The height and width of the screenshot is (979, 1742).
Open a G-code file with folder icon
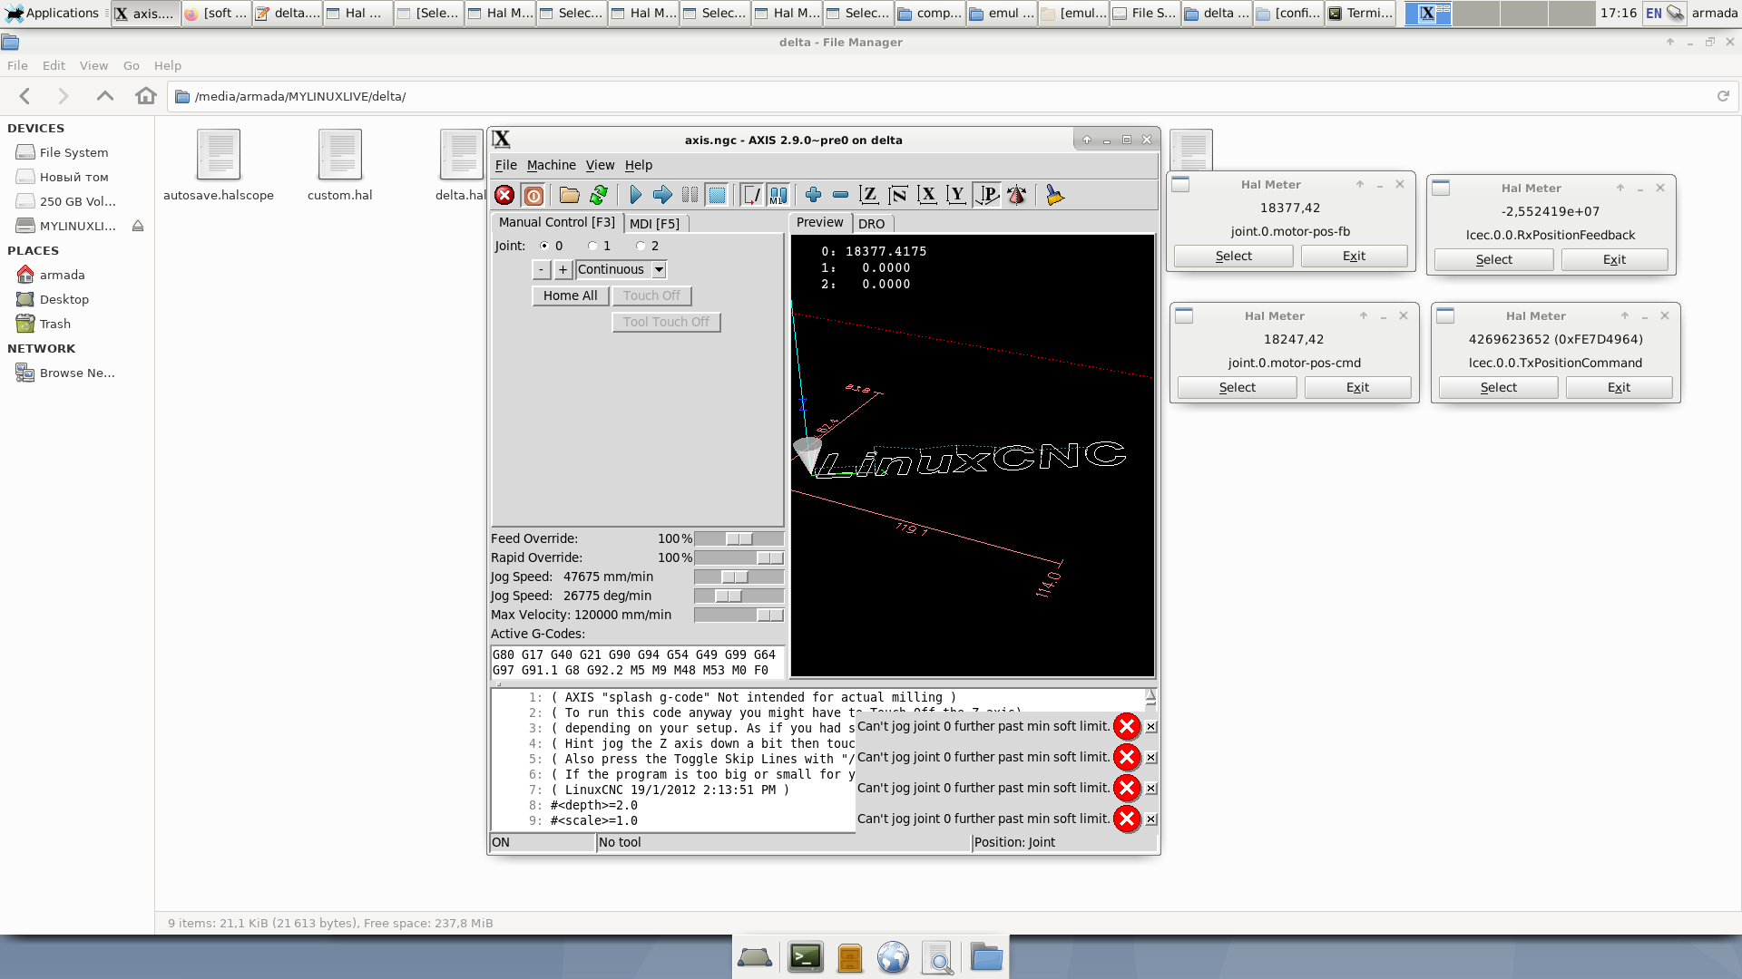pyautogui.click(x=570, y=195)
